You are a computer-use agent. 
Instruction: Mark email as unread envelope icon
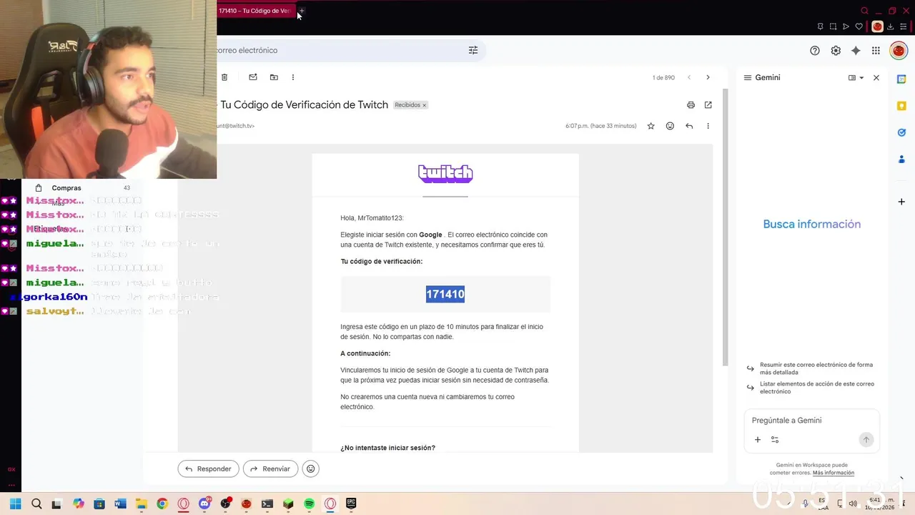[253, 77]
